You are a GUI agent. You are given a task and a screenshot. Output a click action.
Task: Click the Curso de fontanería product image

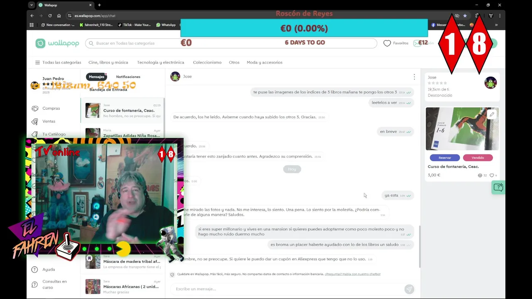click(x=462, y=129)
